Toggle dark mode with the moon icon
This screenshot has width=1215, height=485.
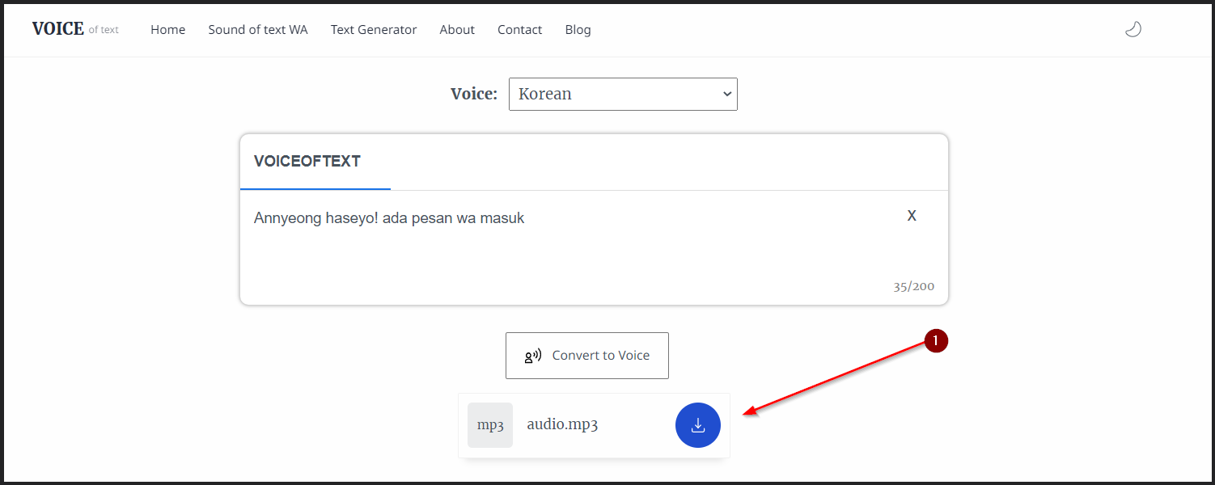(1132, 28)
